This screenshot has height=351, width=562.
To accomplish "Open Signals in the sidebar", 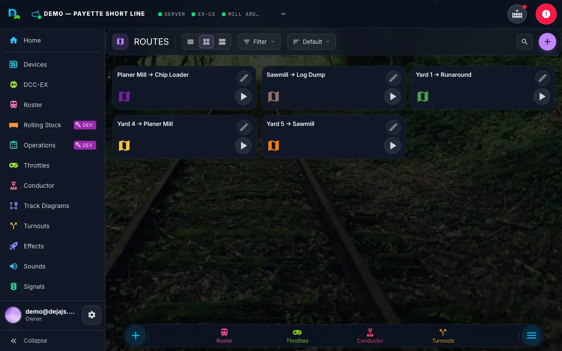I will (52, 287).
